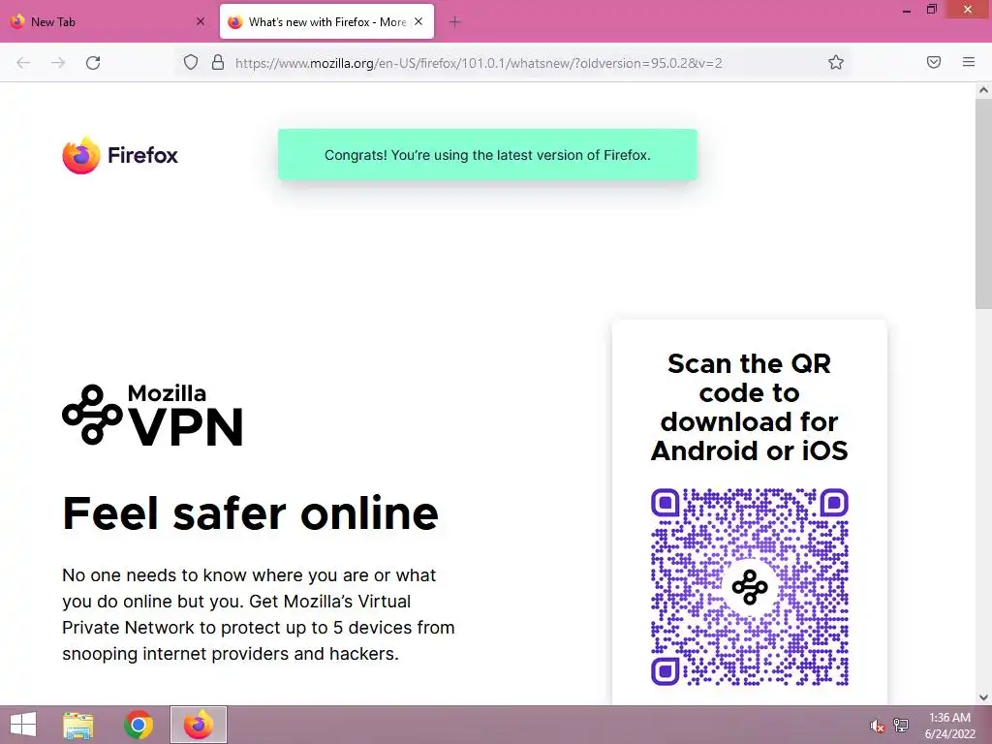Open the tracking protection shield icon

point(191,62)
